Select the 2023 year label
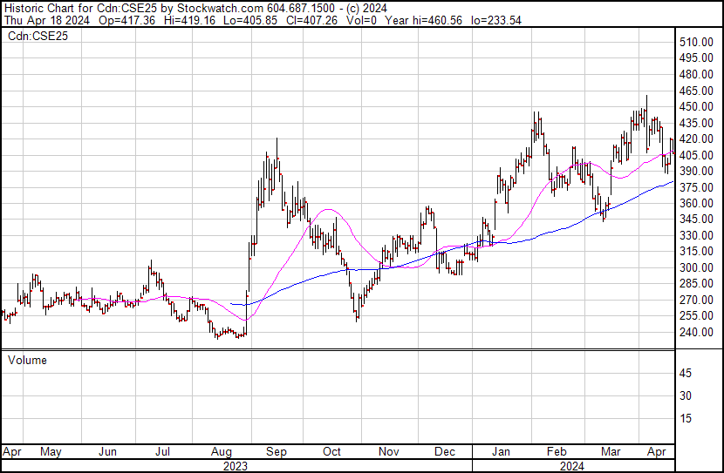 pos(235,466)
